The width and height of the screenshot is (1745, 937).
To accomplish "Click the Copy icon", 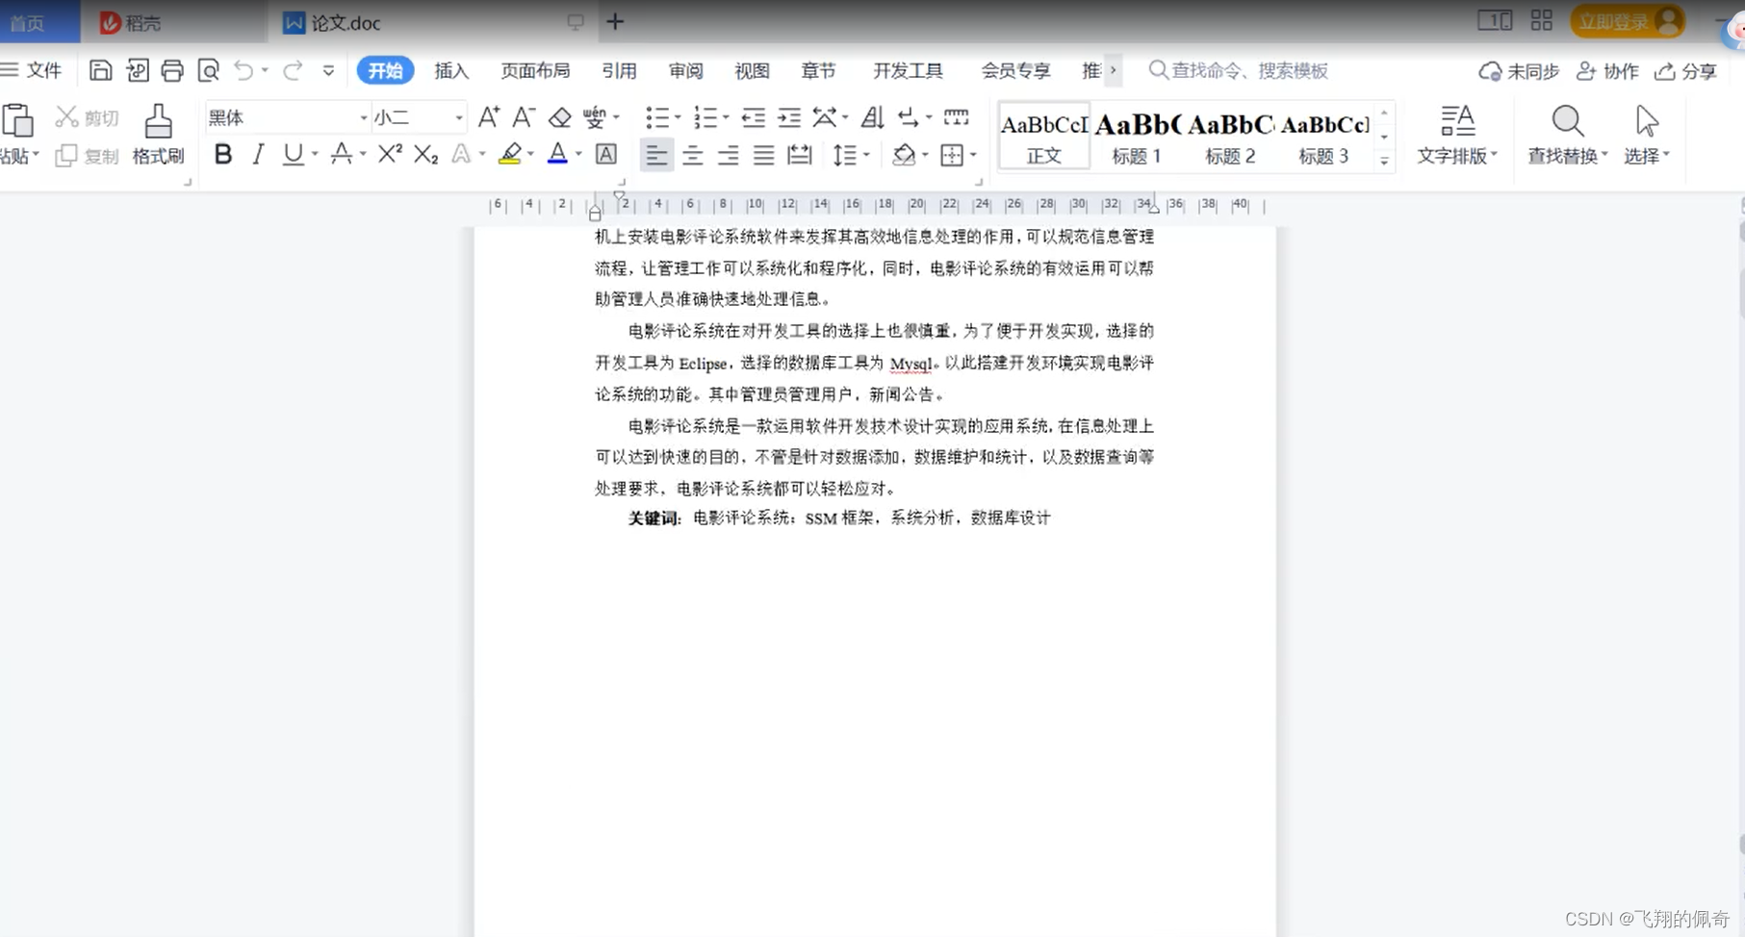I will 66,156.
